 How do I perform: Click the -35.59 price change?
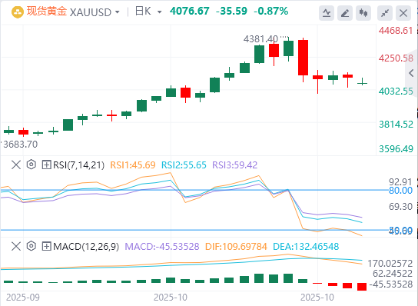tap(231, 12)
